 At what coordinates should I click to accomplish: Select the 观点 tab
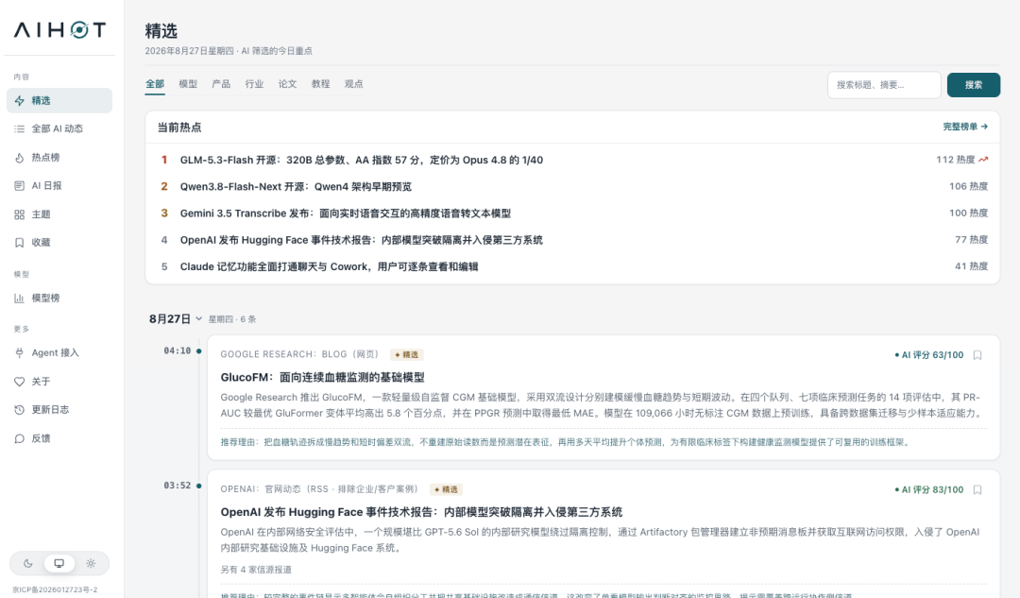tap(354, 84)
